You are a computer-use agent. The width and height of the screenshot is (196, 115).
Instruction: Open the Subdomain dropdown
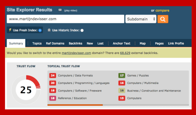(141, 19)
